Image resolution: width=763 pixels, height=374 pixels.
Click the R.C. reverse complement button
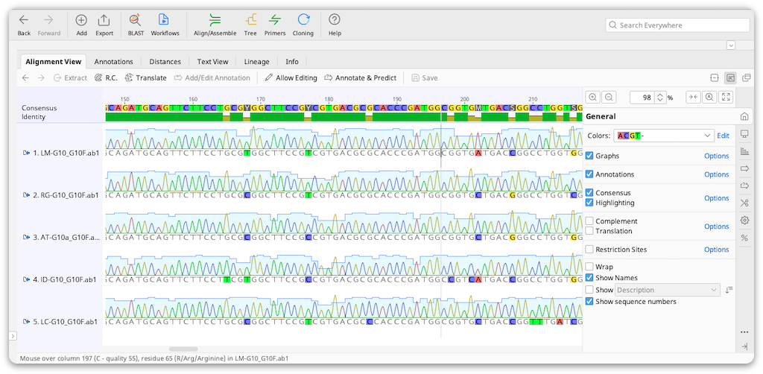point(106,77)
